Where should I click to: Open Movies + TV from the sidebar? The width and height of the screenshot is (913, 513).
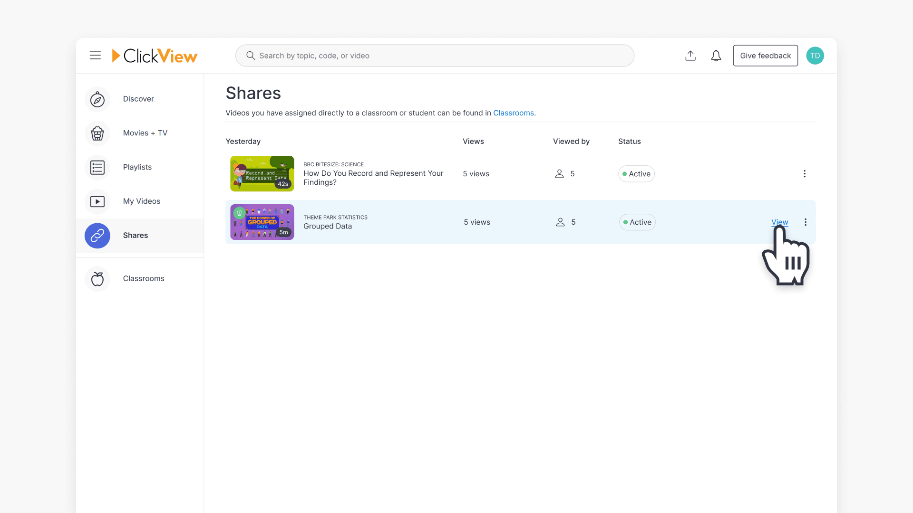coord(145,133)
